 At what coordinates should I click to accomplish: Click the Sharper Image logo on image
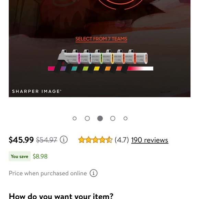[x=37, y=91]
